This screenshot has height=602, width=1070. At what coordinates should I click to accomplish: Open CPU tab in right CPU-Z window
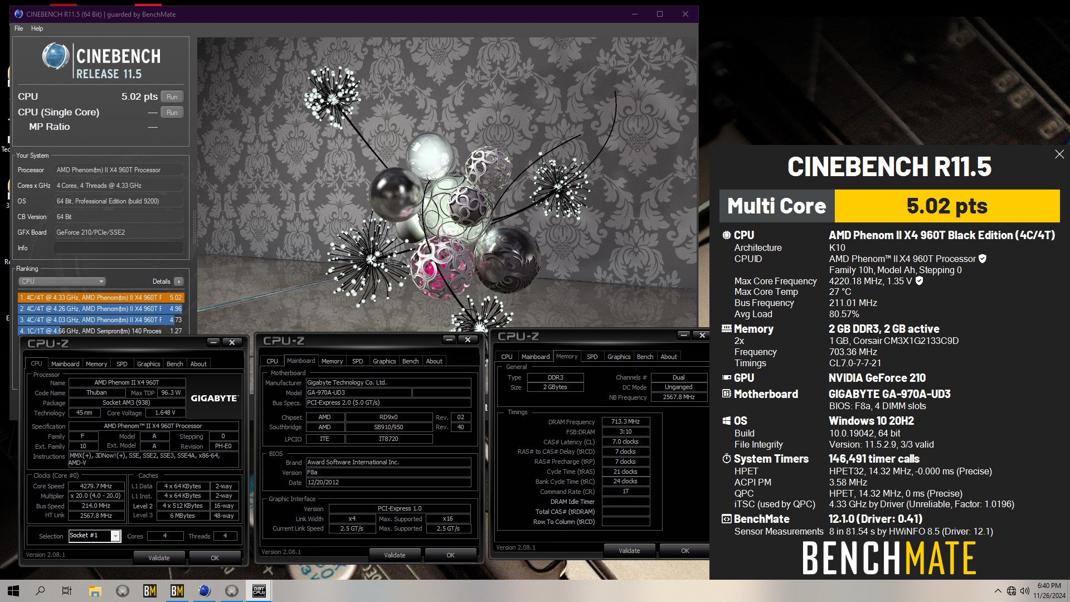coord(507,357)
